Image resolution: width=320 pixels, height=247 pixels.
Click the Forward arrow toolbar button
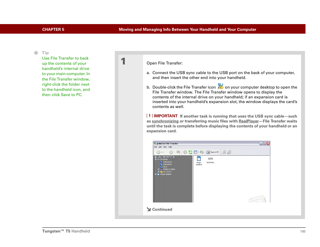tap(171, 152)
